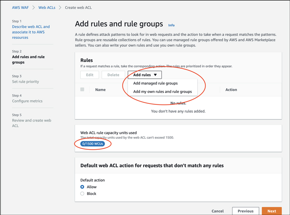The image size is (290, 215).
Task: Choose Add managed rule groups
Action: click(x=156, y=83)
